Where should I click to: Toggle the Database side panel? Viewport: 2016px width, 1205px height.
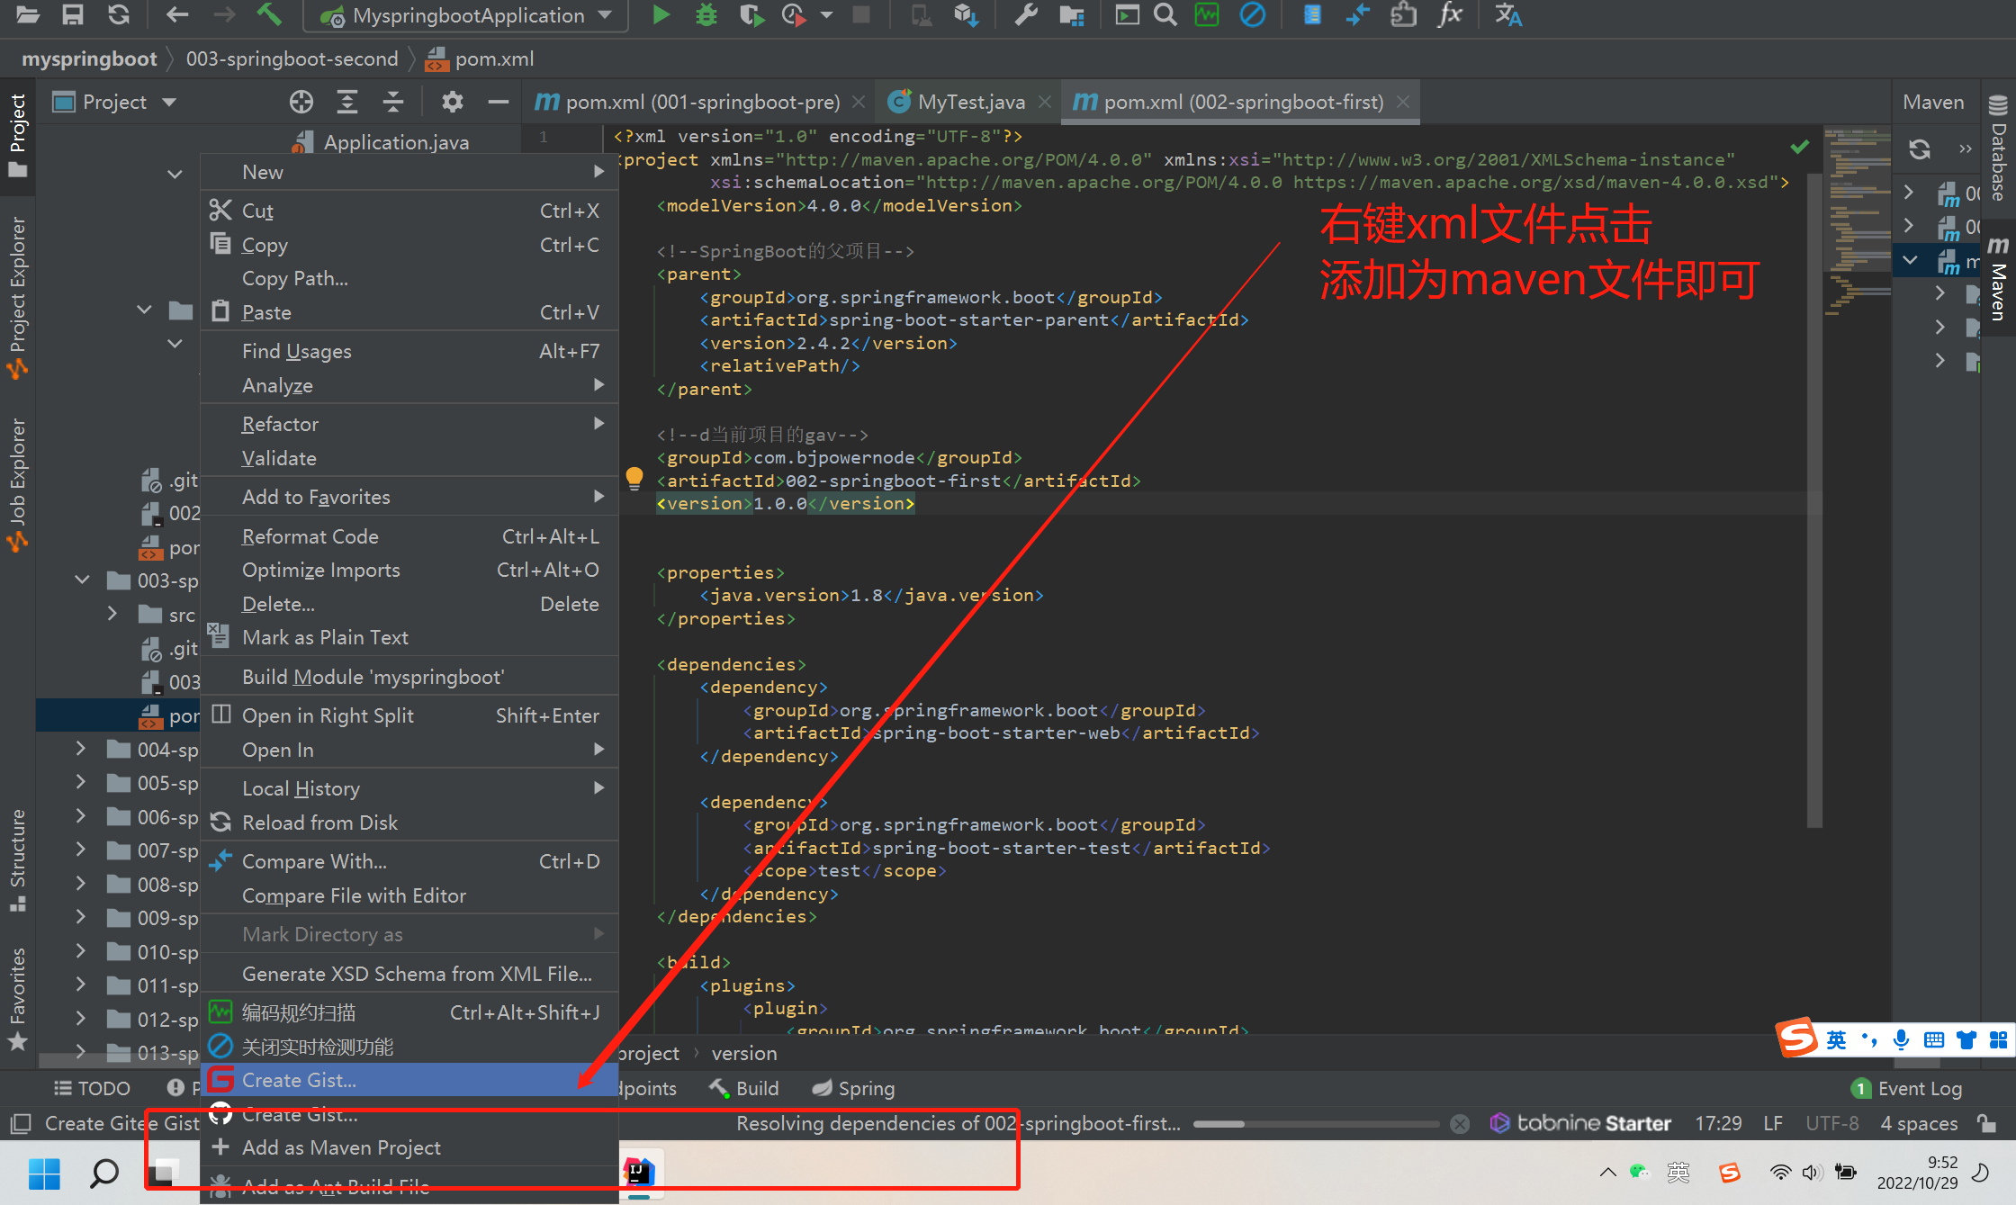[x=1999, y=148]
